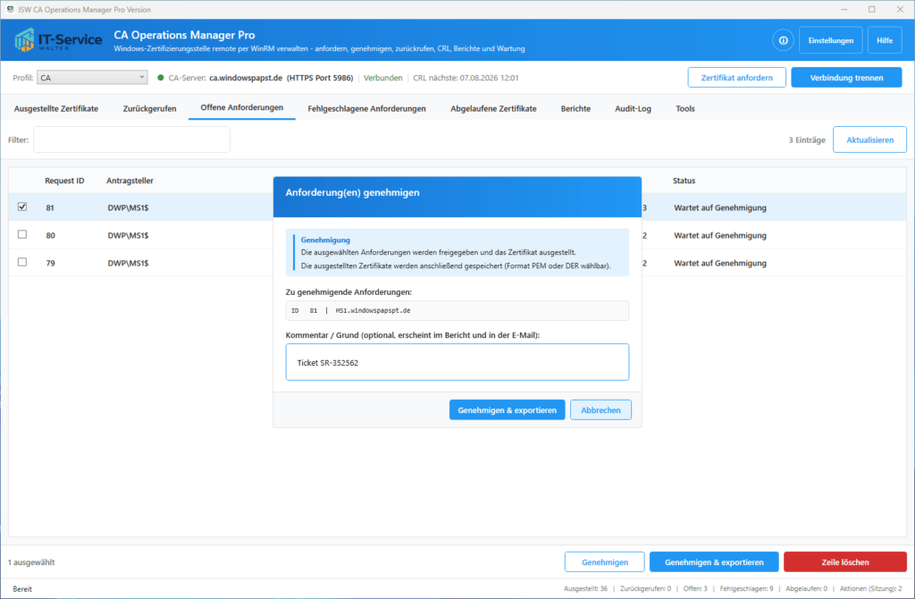Minimize the application window
The width and height of the screenshot is (915, 599).
point(844,9)
